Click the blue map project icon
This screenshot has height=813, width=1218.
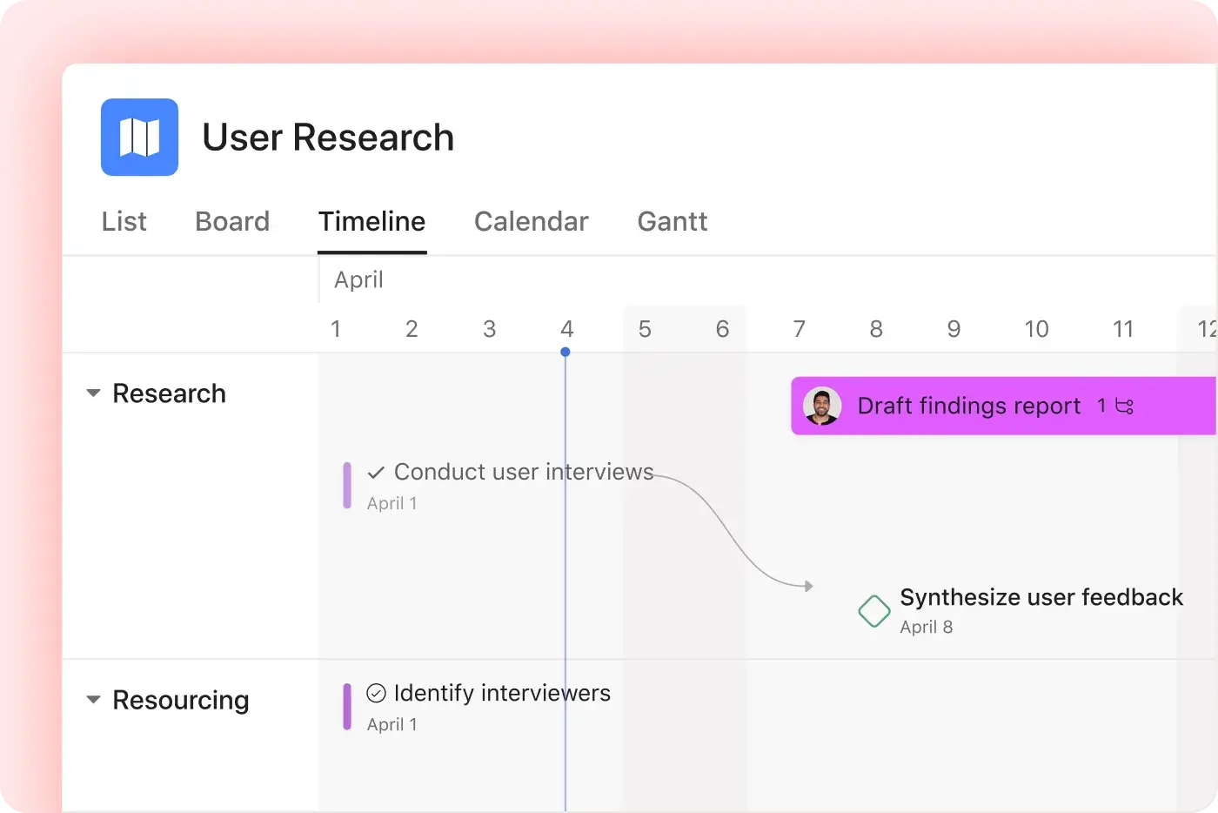(139, 137)
